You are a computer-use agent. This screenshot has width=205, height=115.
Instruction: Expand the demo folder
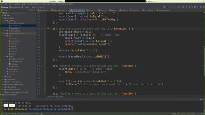[x=3, y=77]
